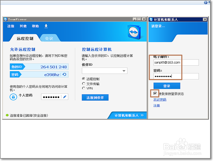Screen dimensions: 213x161
Task: Click the pencil icon to edit 个人密码
Action: (65, 97)
